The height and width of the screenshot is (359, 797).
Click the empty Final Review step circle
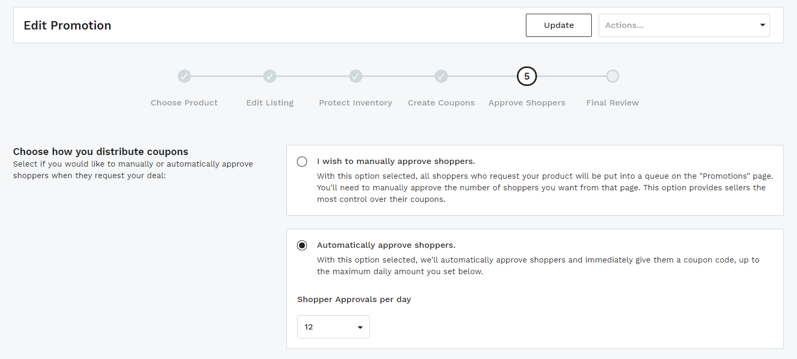(612, 76)
